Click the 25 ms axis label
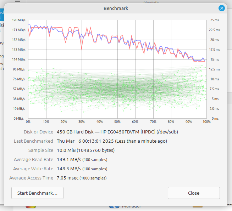The width and height of the screenshot is (232, 211). coord(215,20)
